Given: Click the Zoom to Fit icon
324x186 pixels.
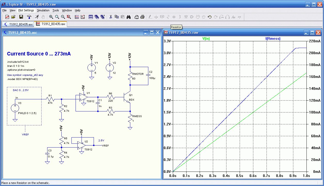Looking at the screenshot, I should [x=69, y=17].
